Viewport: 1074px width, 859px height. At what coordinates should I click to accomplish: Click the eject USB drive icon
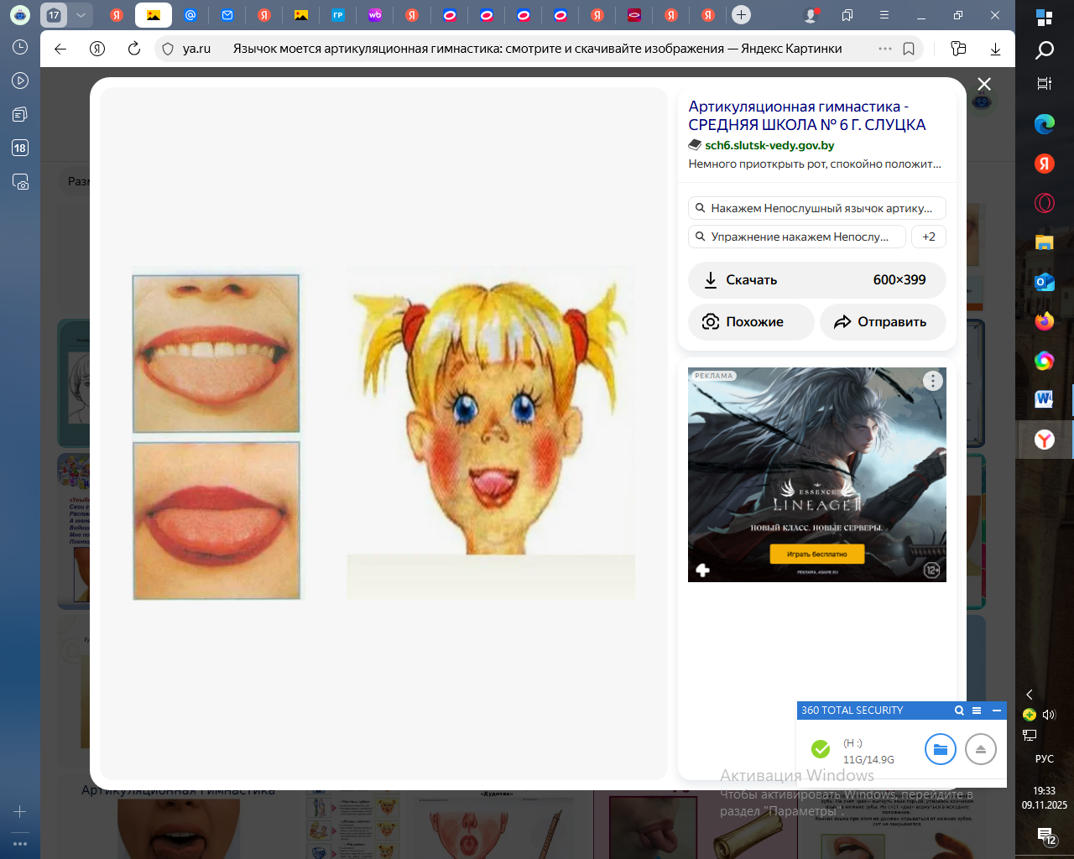[x=980, y=749]
